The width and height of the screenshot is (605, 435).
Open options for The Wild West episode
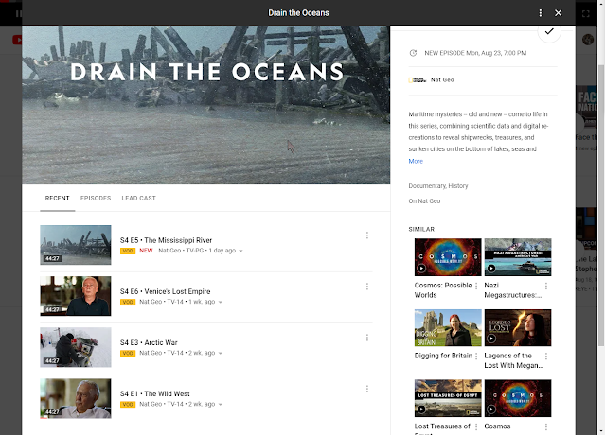coord(367,389)
